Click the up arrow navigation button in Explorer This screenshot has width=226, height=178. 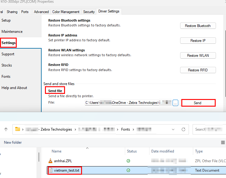coord(6,129)
